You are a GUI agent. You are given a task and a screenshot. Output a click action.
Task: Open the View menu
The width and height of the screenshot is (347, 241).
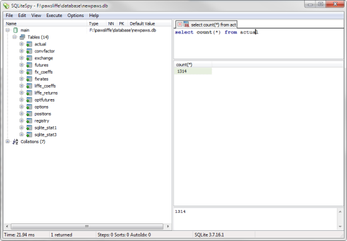point(36,16)
